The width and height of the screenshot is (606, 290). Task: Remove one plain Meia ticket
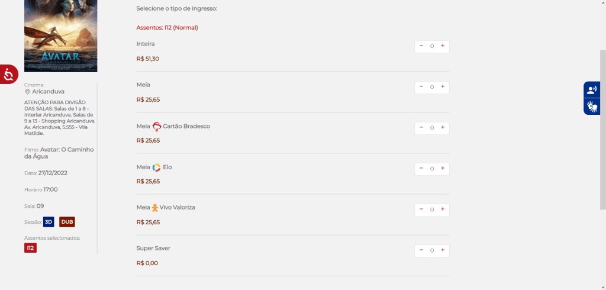(421, 86)
